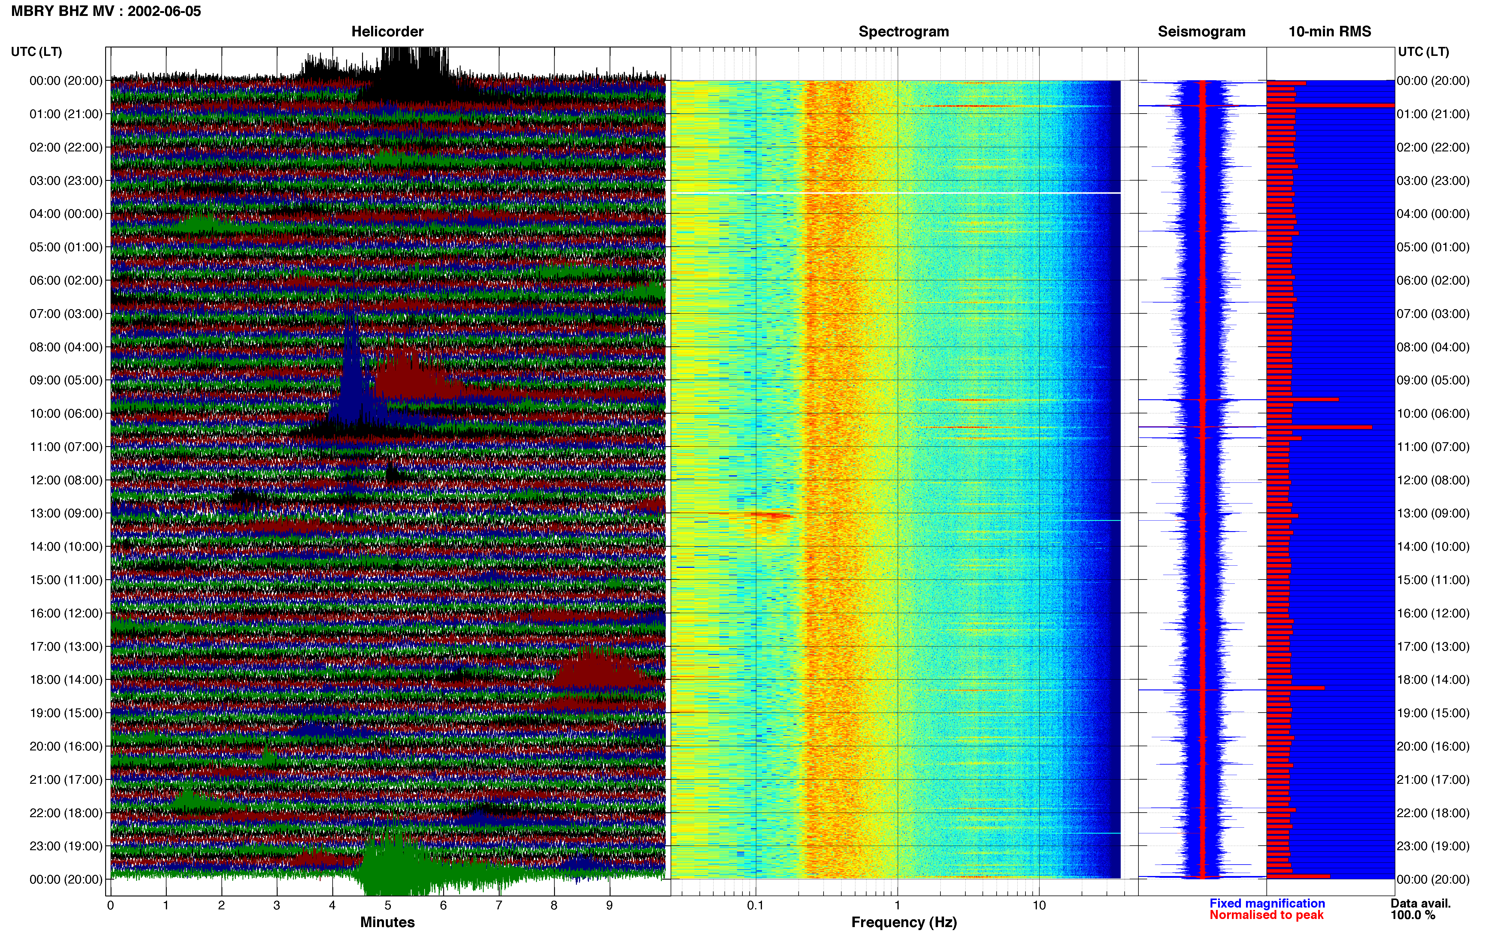
Task: Click the RMS panel's "20:00 (16:00)" time label
Action: [x=1433, y=747]
